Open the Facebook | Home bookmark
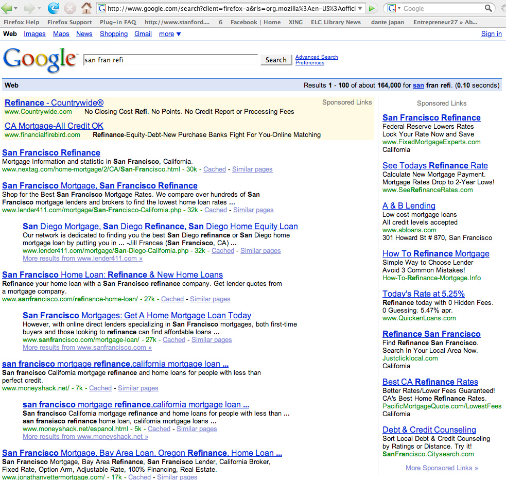The height and width of the screenshot is (480, 506). tap(256, 22)
